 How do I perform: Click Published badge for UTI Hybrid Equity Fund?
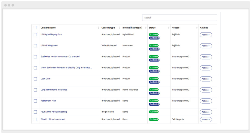(154, 34)
